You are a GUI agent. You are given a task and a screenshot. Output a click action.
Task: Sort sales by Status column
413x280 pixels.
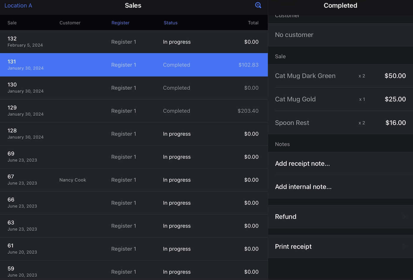[171, 23]
